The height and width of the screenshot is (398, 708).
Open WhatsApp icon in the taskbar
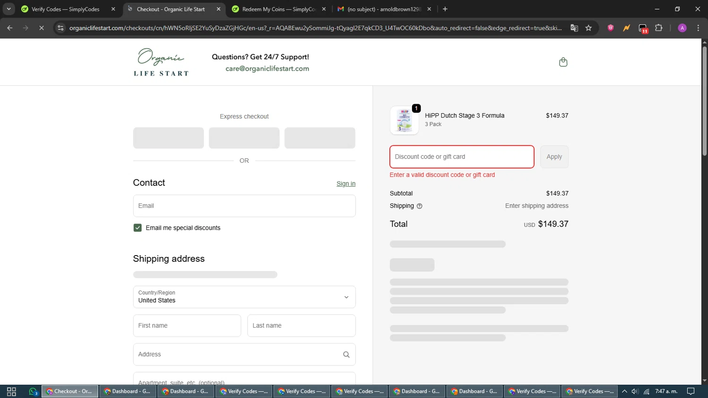[x=33, y=391]
